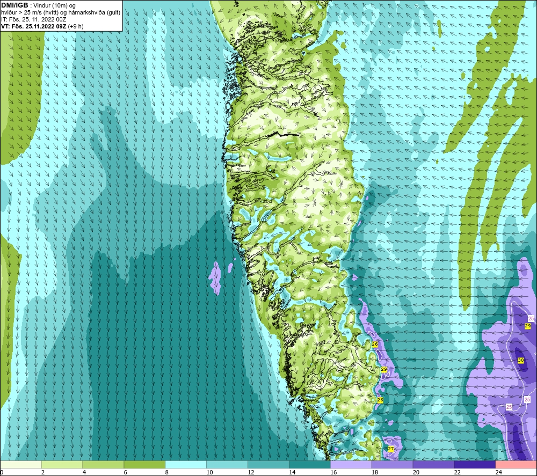Select the 6–8 m/s olive green scale swatch
Viewport: 537px width, 476px height.
point(144,464)
